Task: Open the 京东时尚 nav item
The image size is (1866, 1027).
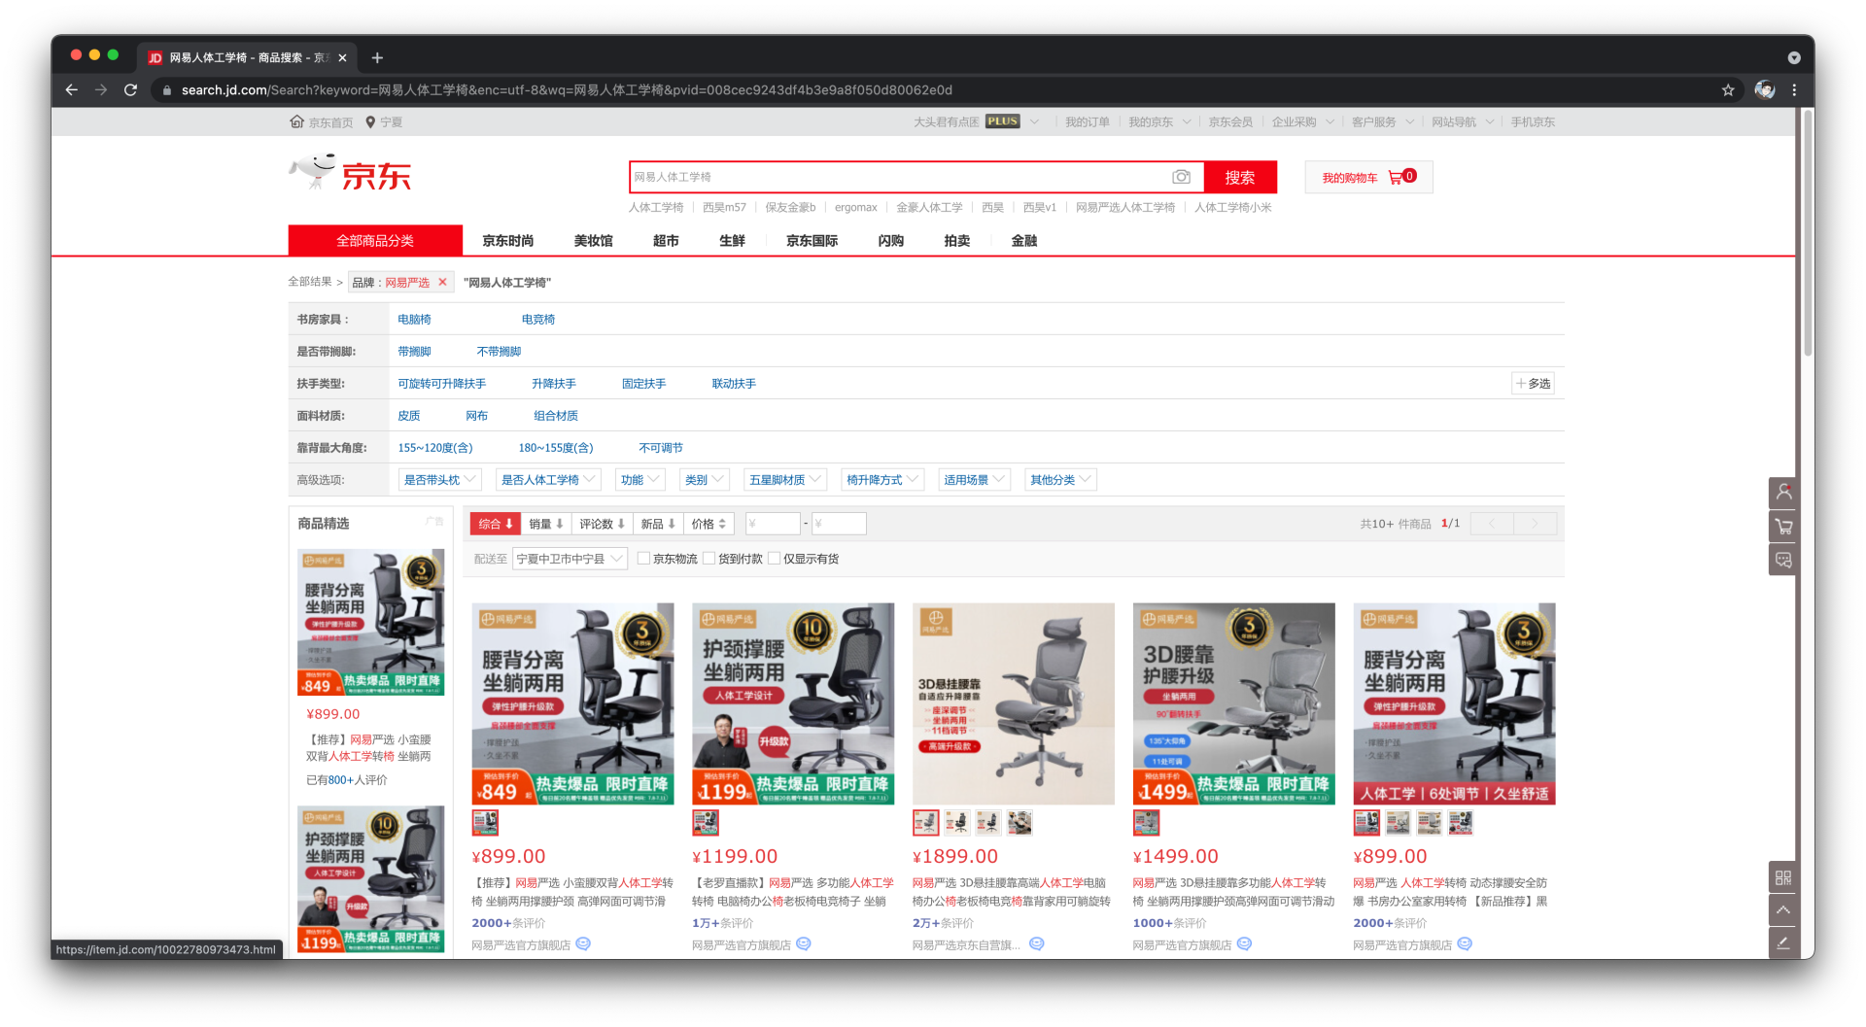Action: [x=508, y=240]
